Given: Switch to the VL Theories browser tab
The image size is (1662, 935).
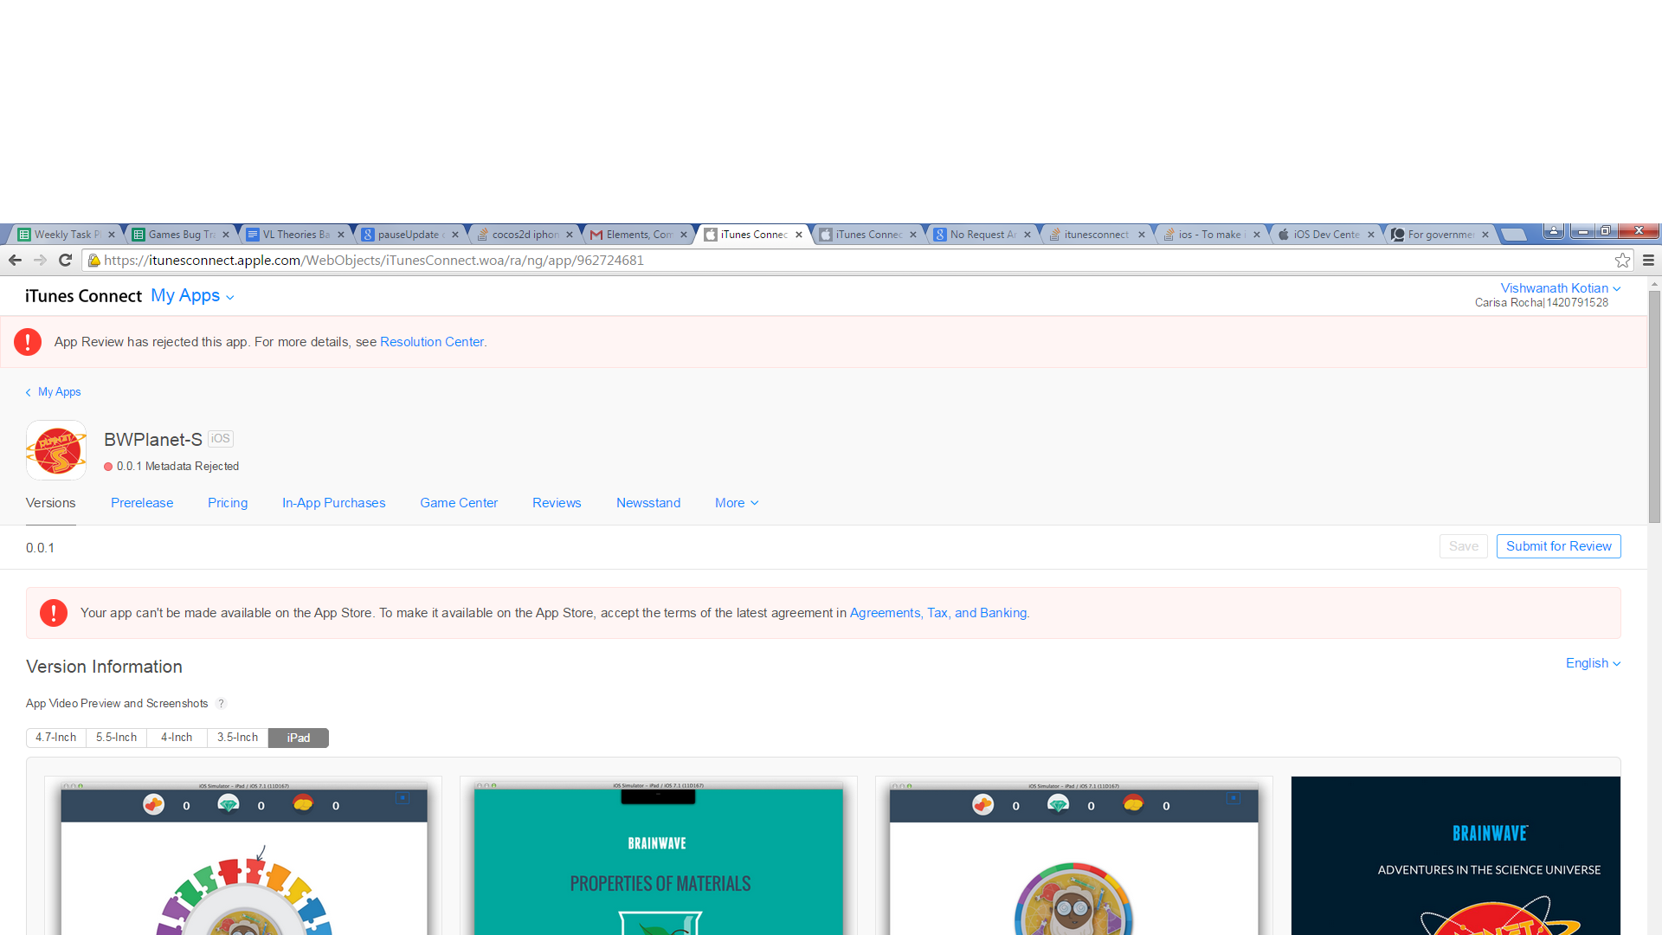Looking at the screenshot, I should (295, 235).
